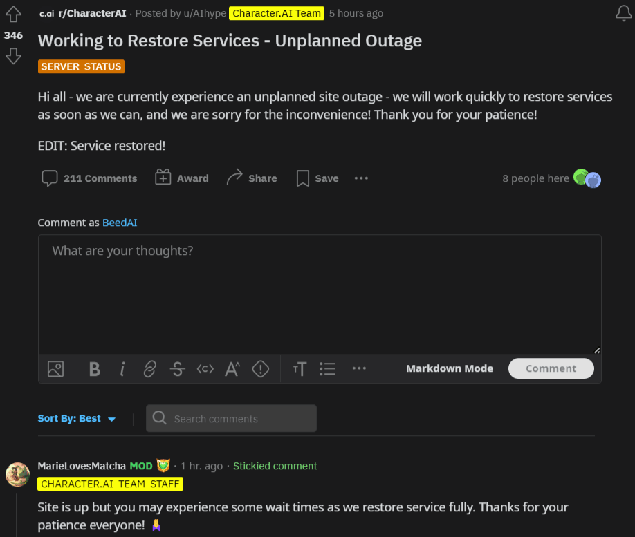Click the editor box corner handle
Image resolution: width=635 pixels, height=537 pixels.
tap(597, 350)
